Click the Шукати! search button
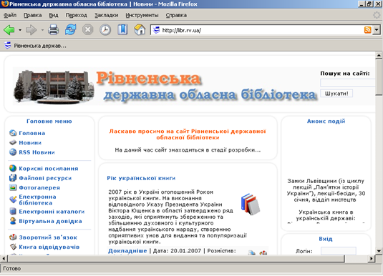The width and height of the screenshot is (383, 276). tap(336, 94)
